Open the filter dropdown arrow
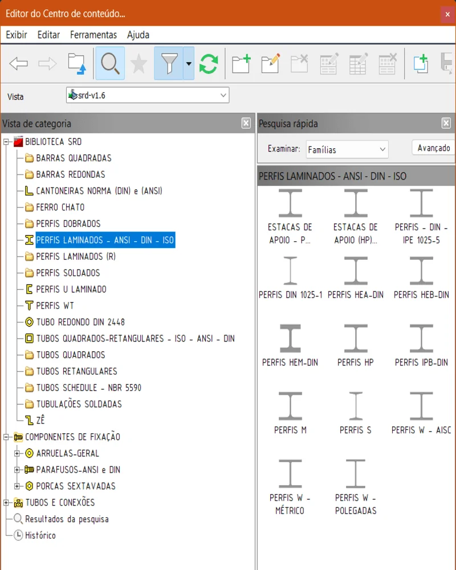The width and height of the screenshot is (456, 570). point(189,63)
